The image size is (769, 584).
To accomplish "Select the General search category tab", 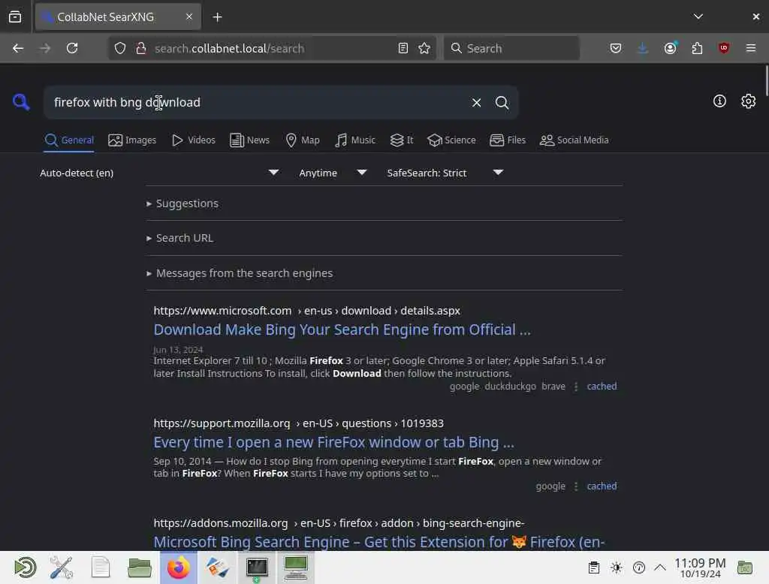I will (68, 140).
